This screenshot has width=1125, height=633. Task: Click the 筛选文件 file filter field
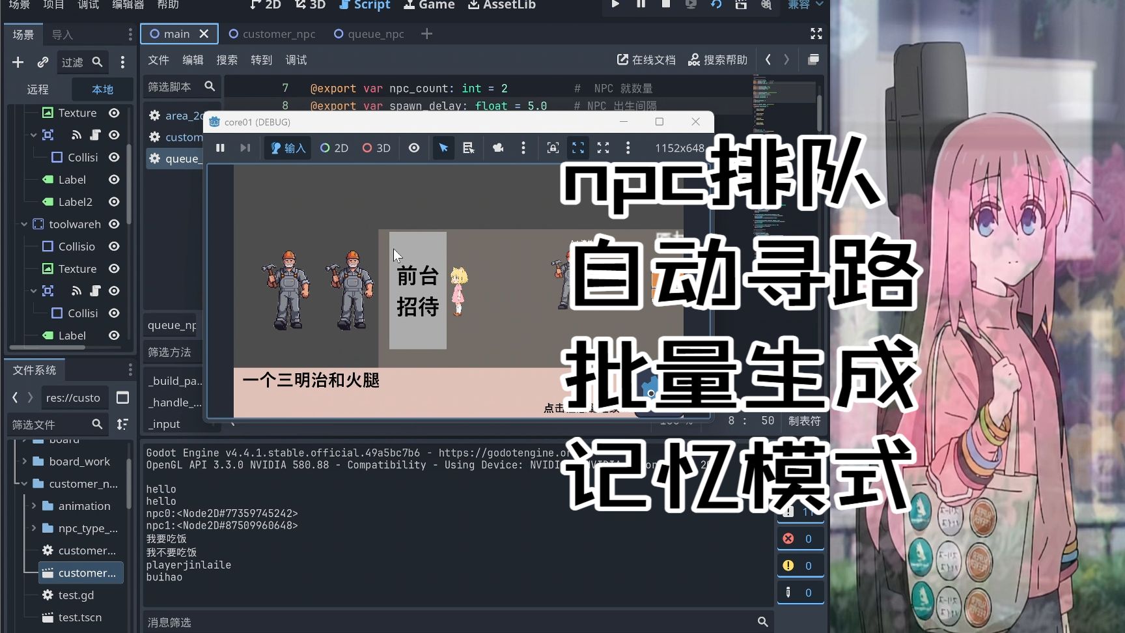[57, 425]
